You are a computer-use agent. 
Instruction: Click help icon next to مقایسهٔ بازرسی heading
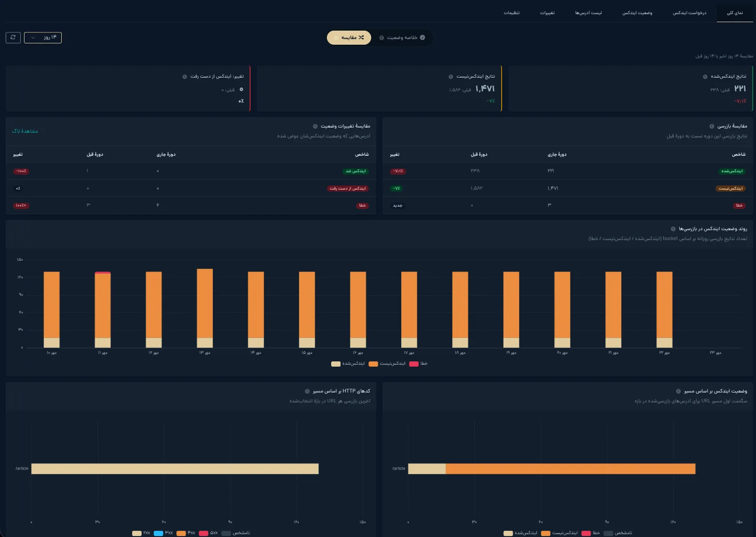(x=712, y=126)
